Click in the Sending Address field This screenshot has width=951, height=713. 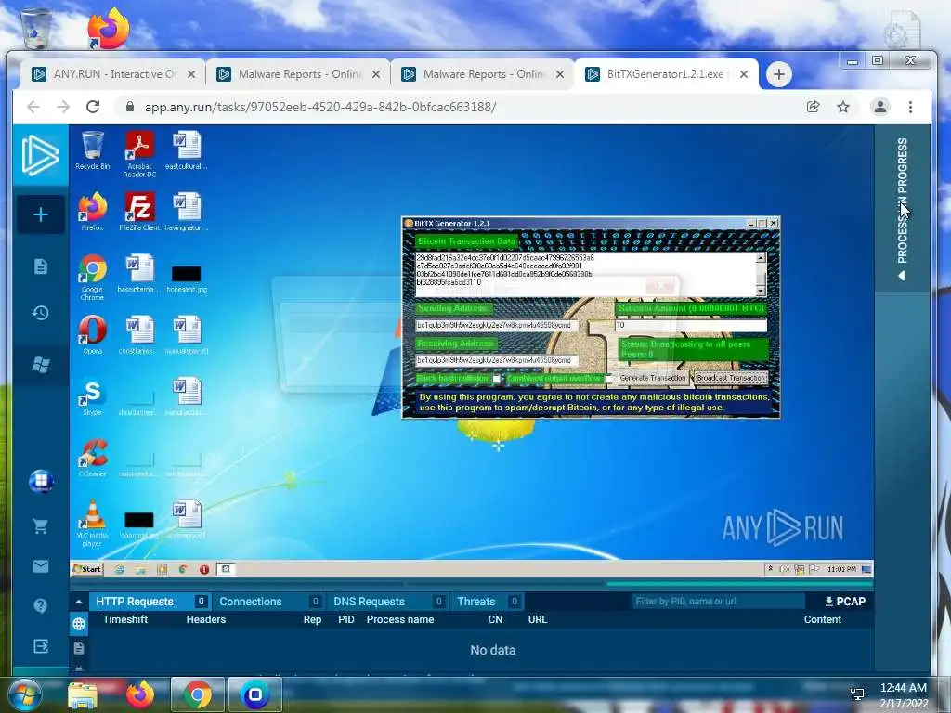496,326
